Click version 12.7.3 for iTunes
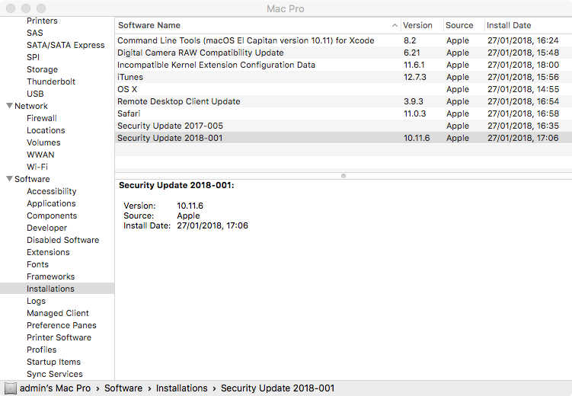Screen dimensions: 572x396 tap(415, 77)
